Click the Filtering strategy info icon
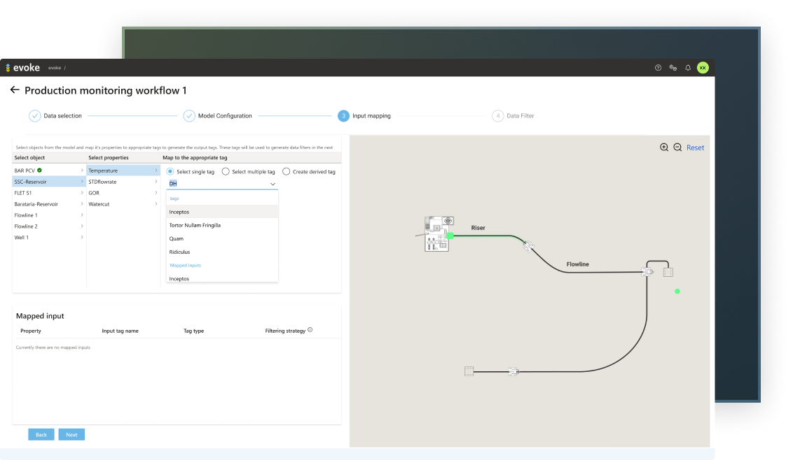Image resolution: width=793 pixels, height=460 pixels. coord(310,330)
